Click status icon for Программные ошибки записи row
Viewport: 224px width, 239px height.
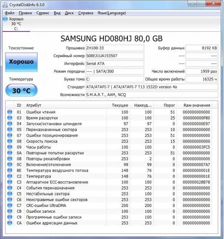(x=10, y=217)
